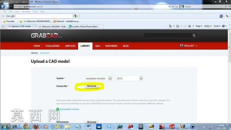
Task: Click the Favorites star button
Action: [9, 21]
